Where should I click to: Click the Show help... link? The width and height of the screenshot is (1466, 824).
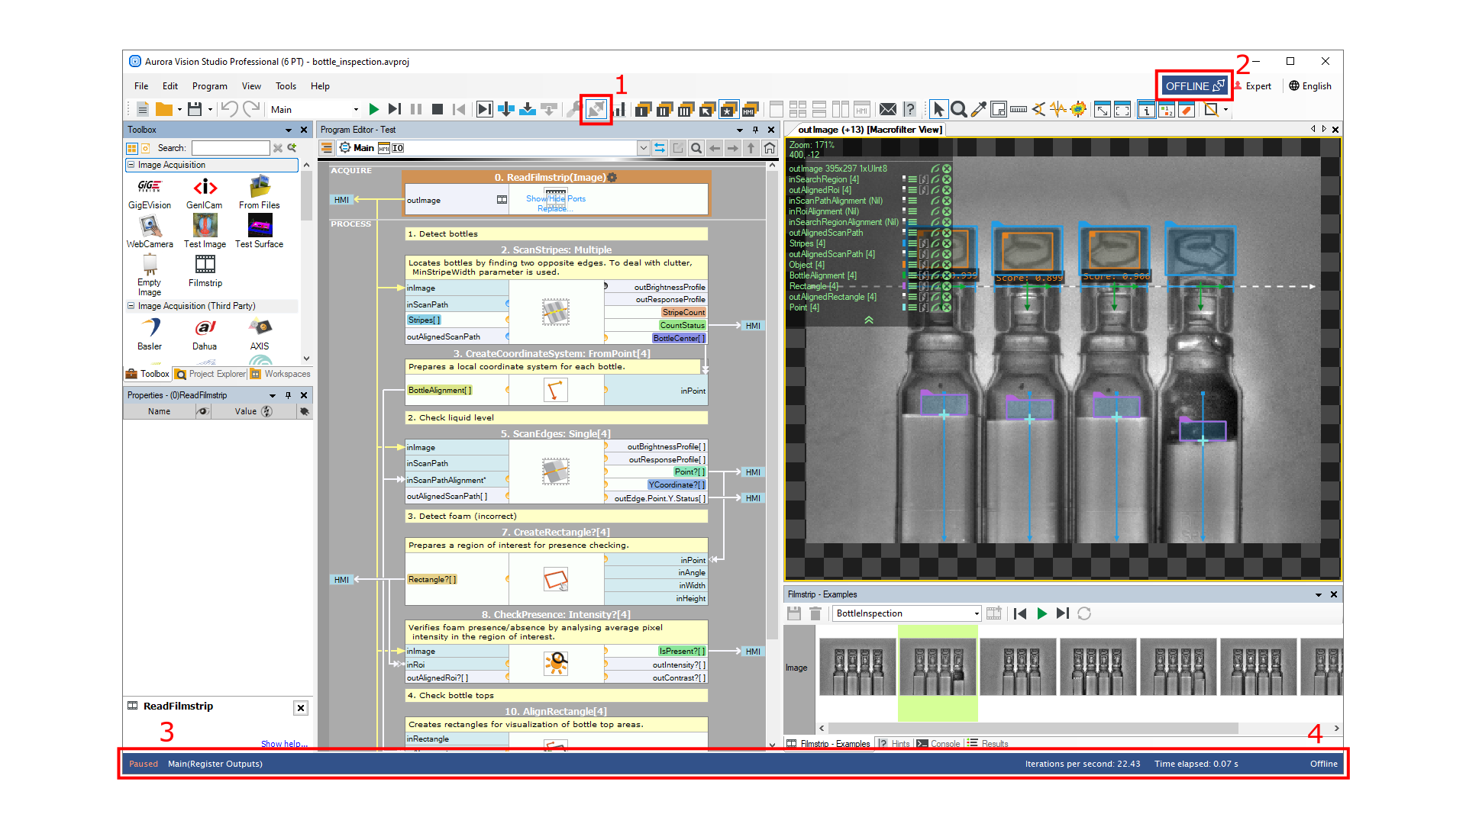point(284,744)
